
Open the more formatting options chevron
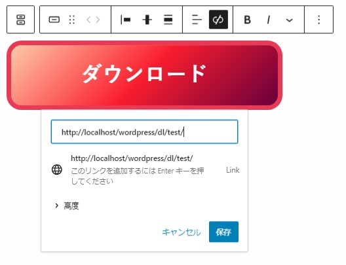coord(289,20)
